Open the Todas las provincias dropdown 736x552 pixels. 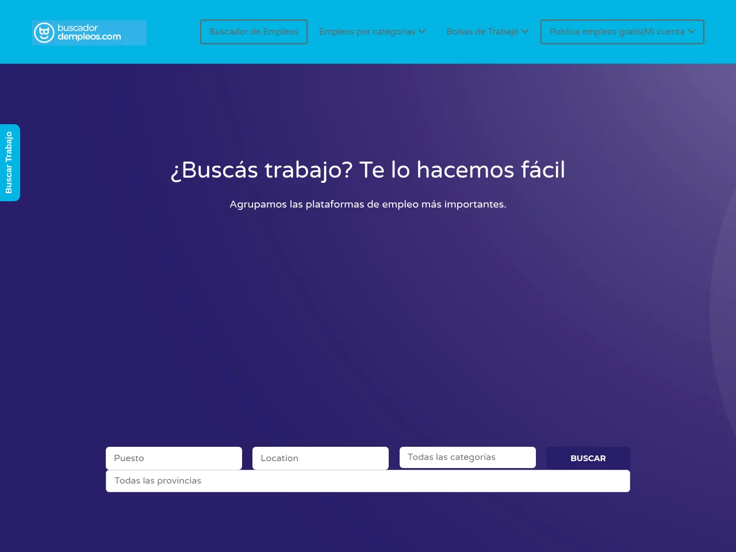pyautogui.click(x=368, y=481)
